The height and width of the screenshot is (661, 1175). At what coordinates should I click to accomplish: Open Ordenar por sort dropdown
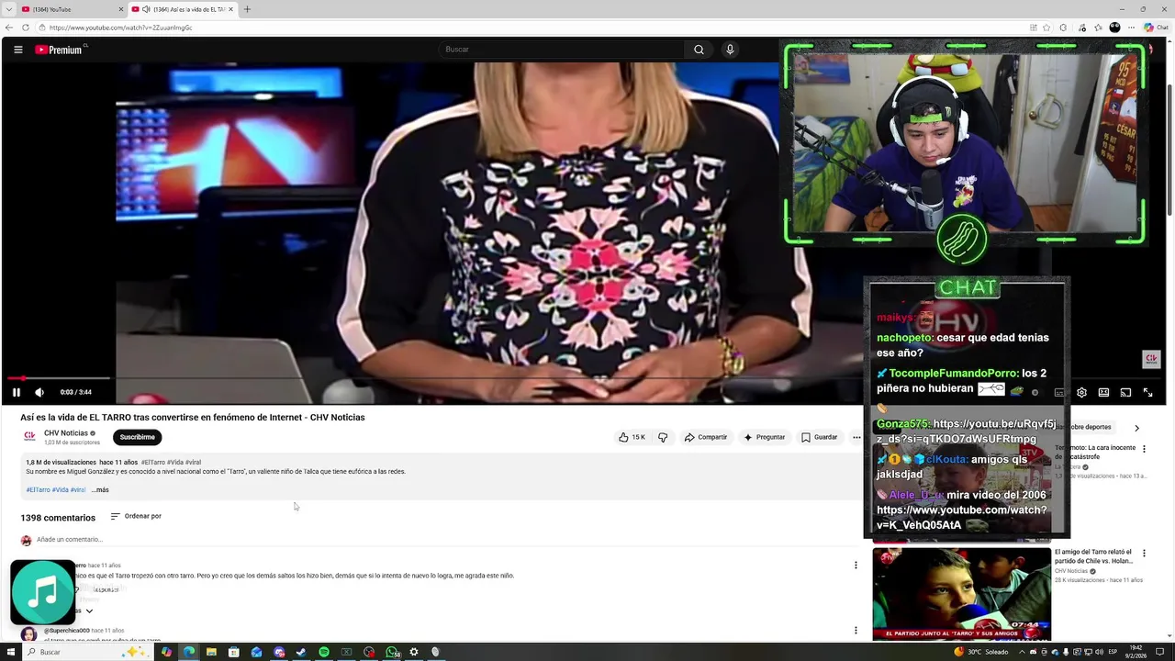(x=136, y=516)
